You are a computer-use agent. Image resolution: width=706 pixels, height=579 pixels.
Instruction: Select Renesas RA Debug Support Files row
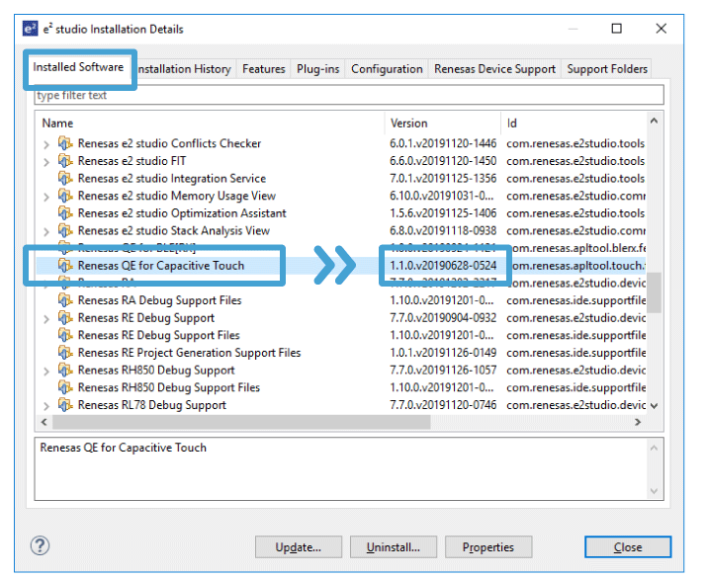point(341,300)
